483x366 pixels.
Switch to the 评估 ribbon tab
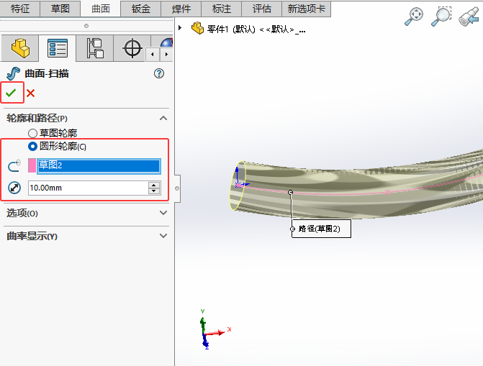(262, 9)
